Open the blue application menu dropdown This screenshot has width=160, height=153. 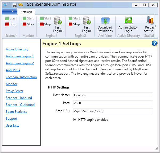pyautogui.click(x=10, y=11)
